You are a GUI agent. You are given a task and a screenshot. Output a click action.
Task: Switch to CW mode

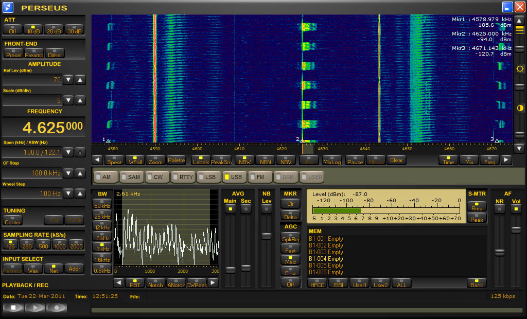click(157, 177)
